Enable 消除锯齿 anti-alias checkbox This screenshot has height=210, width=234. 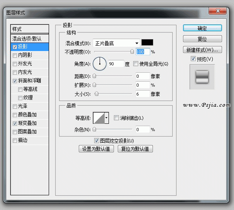click(x=116, y=118)
